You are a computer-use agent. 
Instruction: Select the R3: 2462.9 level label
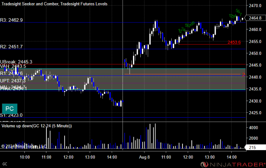[x=11, y=20]
